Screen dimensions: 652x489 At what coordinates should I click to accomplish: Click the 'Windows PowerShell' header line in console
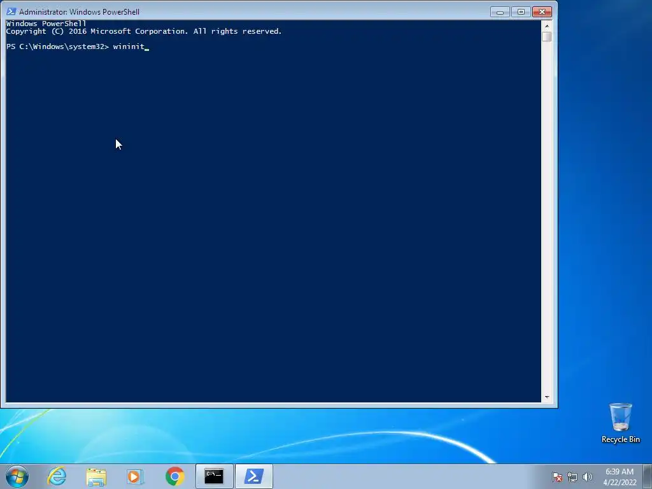[x=46, y=24]
